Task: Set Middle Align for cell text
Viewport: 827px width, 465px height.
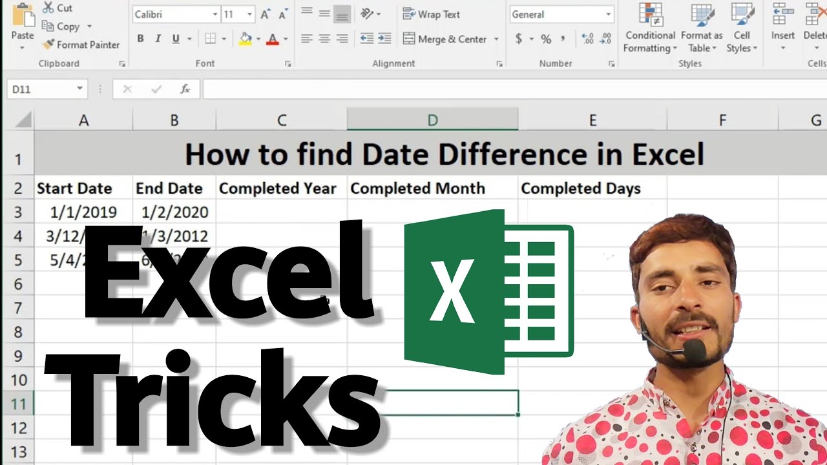Action: 324,13
